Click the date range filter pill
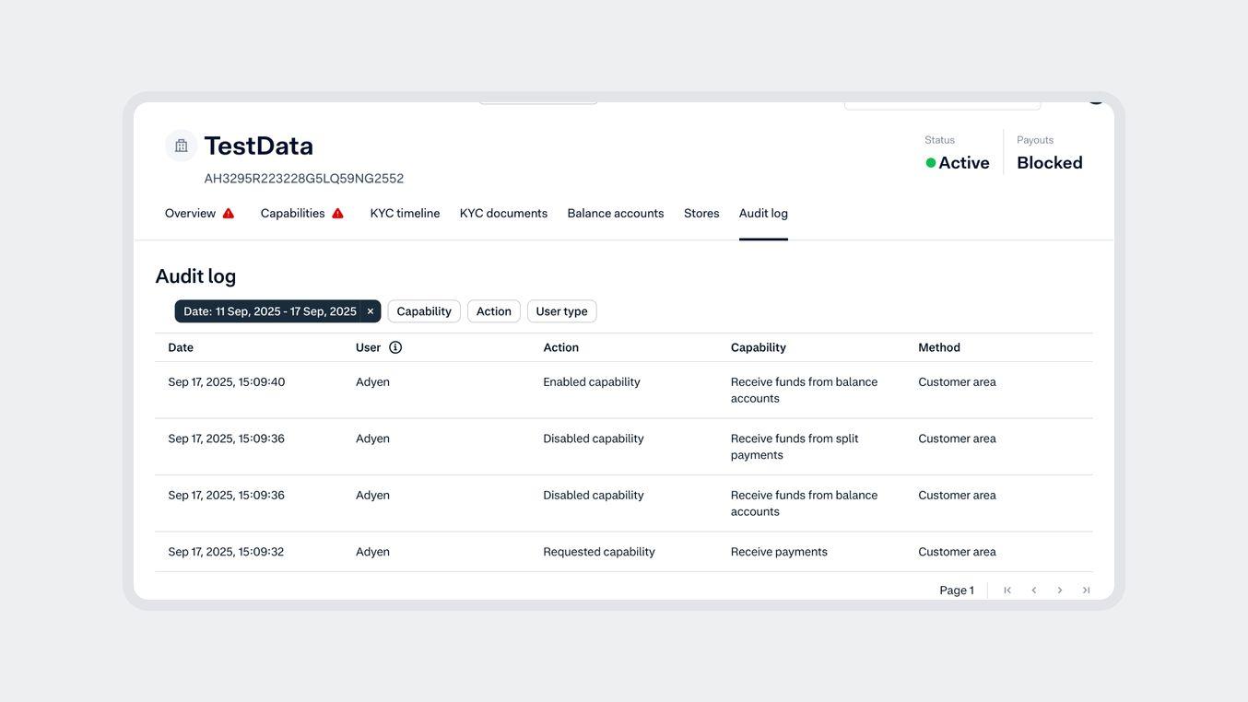The image size is (1248, 702). [270, 310]
